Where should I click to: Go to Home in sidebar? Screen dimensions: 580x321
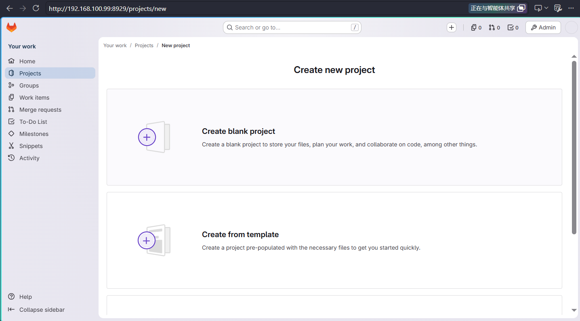(x=50, y=61)
